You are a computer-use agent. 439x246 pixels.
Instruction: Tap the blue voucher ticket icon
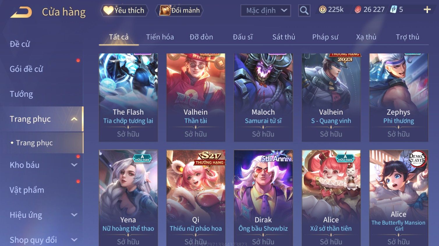tap(393, 9)
